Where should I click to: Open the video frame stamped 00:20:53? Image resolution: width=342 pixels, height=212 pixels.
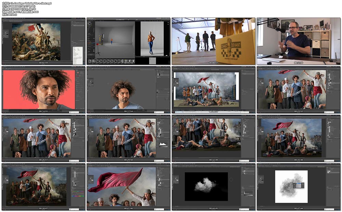pyautogui.click(x=213, y=90)
